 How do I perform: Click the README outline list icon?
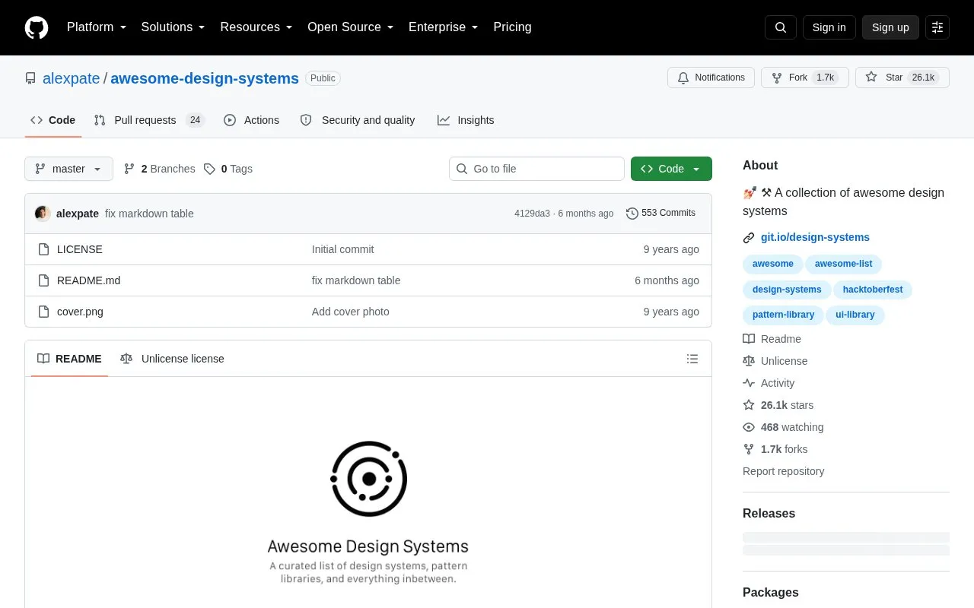tap(692, 359)
